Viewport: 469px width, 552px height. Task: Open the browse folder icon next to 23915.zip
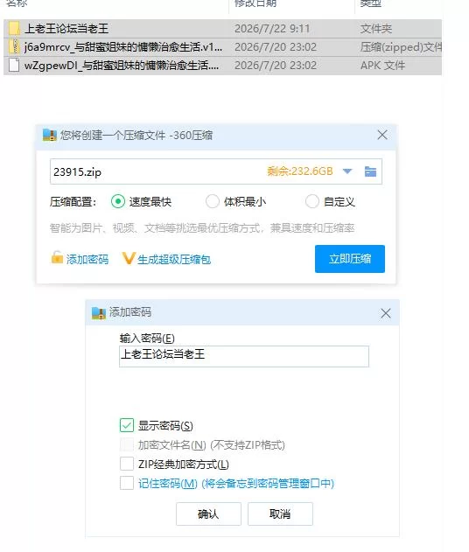pyautogui.click(x=370, y=171)
